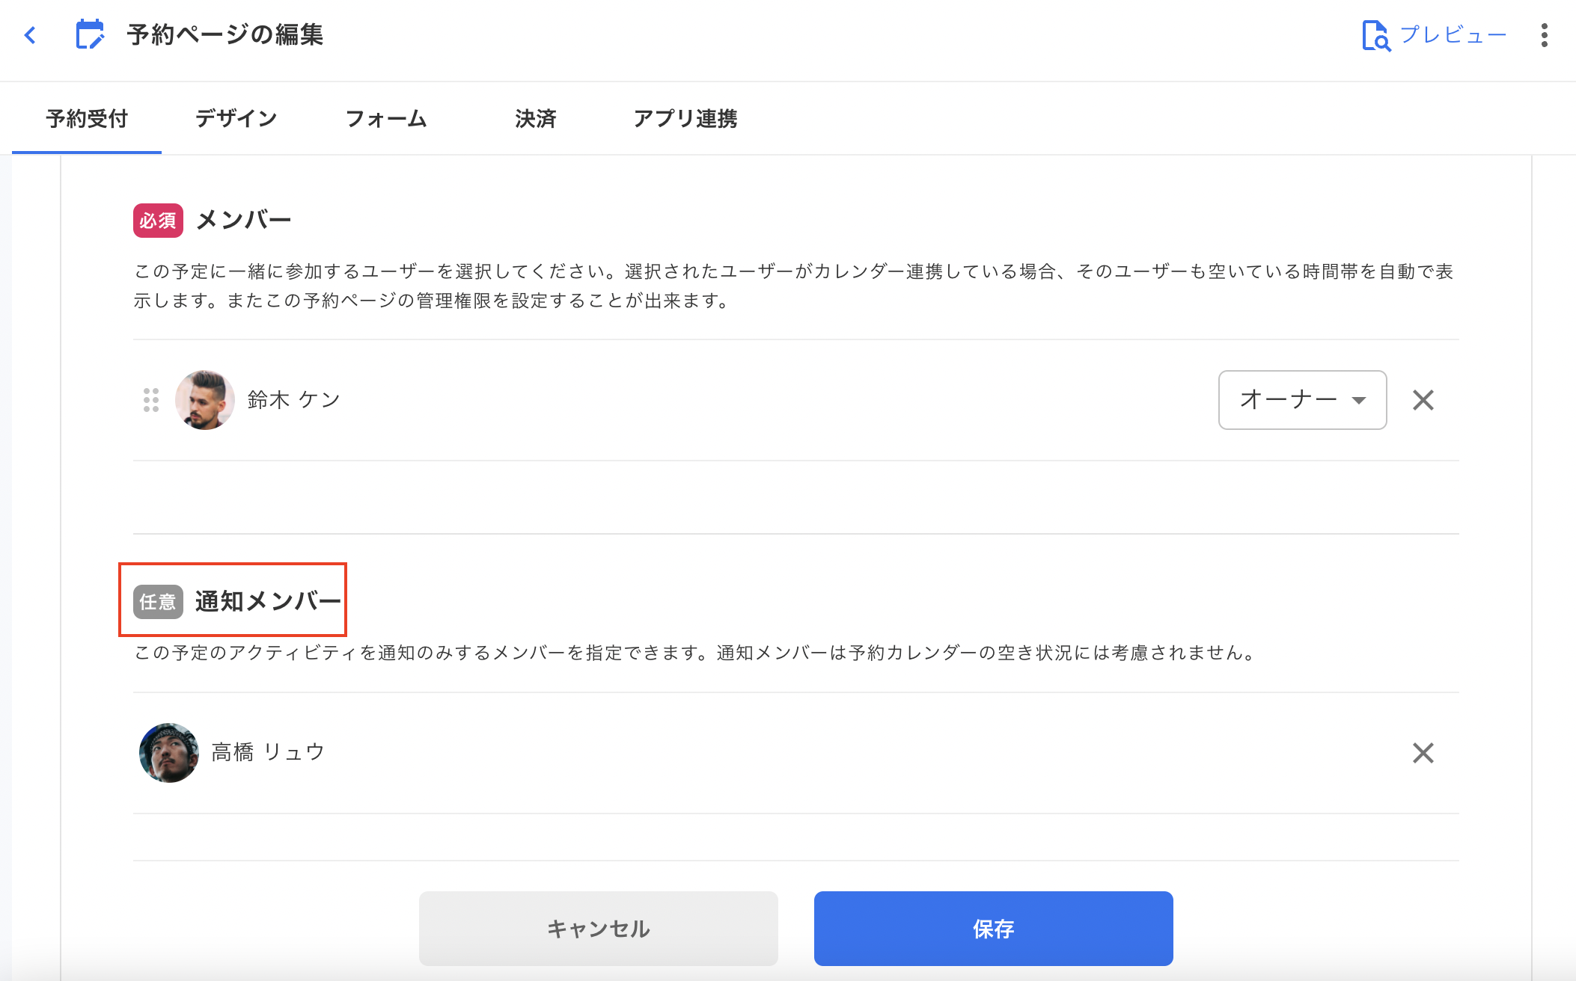Switch to the フォーム tab

(386, 118)
